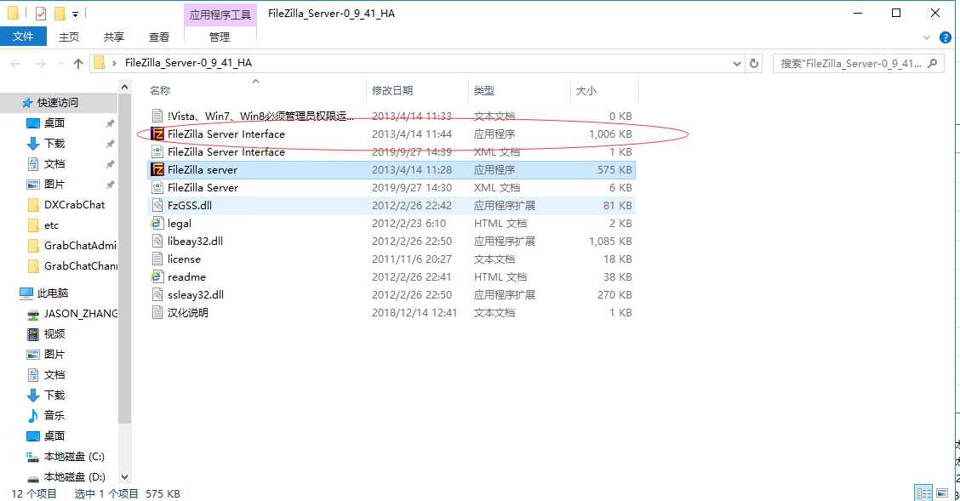The image size is (960, 501).
Task: Select the license file name
Action: coord(185,259)
